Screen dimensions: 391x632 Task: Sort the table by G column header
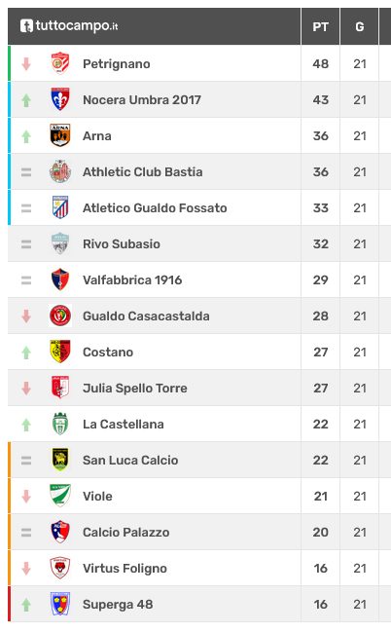tap(360, 26)
